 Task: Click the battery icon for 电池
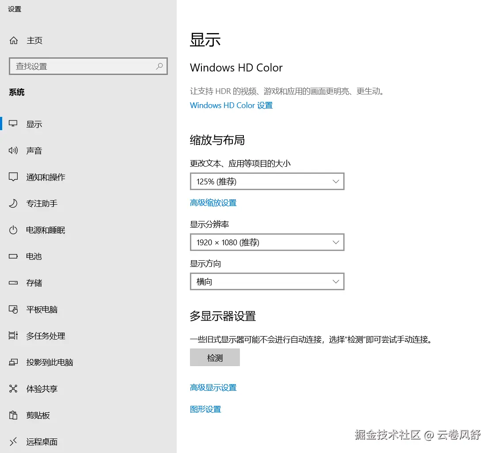tap(13, 256)
